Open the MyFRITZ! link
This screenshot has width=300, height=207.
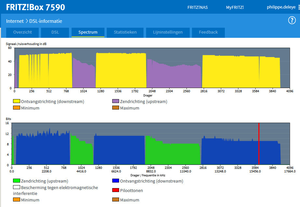tap(235, 7)
